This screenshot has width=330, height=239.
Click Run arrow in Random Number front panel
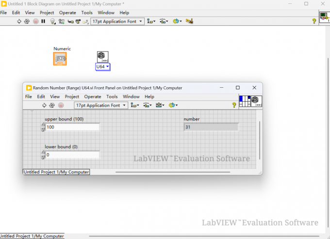[x=44, y=105]
